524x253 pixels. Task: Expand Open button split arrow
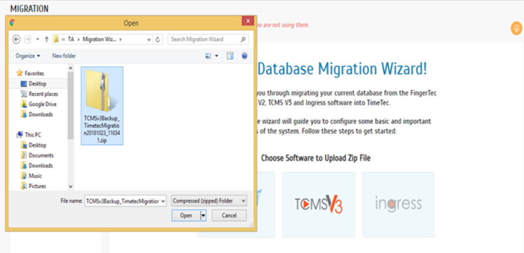(203, 216)
